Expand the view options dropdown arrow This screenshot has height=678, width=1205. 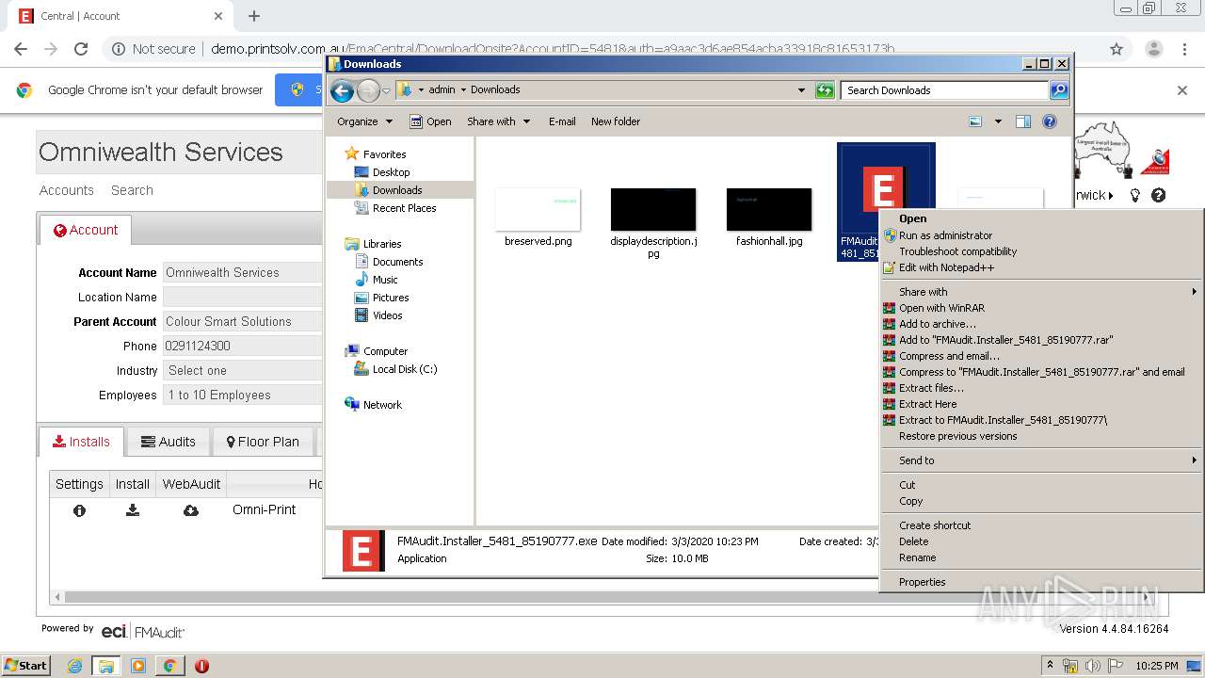coord(998,121)
